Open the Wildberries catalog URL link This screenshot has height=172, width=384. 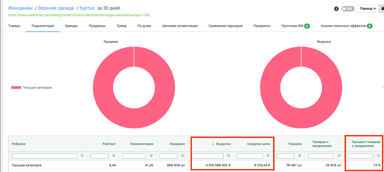point(79,15)
